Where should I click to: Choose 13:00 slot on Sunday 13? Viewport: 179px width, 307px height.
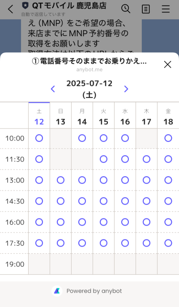pyautogui.click(x=60, y=180)
